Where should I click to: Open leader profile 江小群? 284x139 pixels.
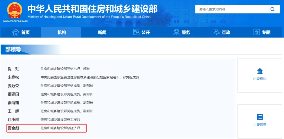pyautogui.click(x=13, y=120)
